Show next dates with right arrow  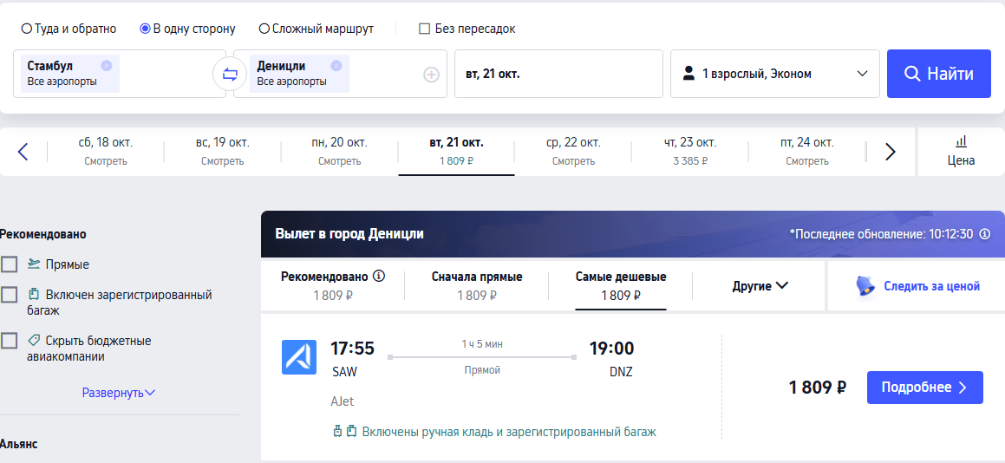point(890,152)
